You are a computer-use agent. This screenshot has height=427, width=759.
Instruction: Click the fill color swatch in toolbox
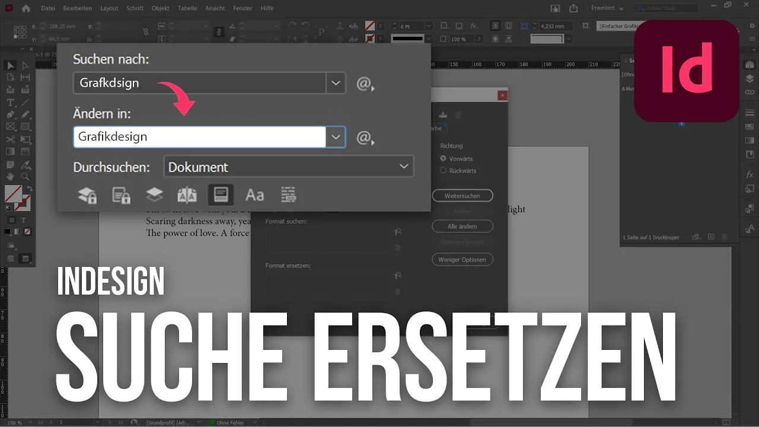click(13, 194)
